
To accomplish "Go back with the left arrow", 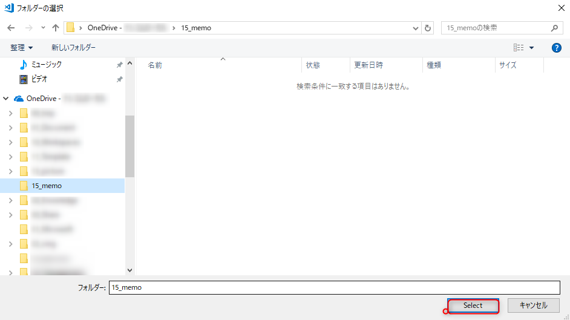I will tap(11, 28).
